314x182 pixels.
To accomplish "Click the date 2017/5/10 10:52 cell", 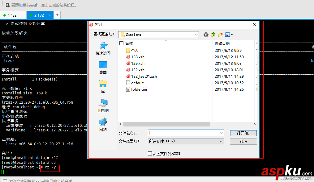I will point(229,83).
